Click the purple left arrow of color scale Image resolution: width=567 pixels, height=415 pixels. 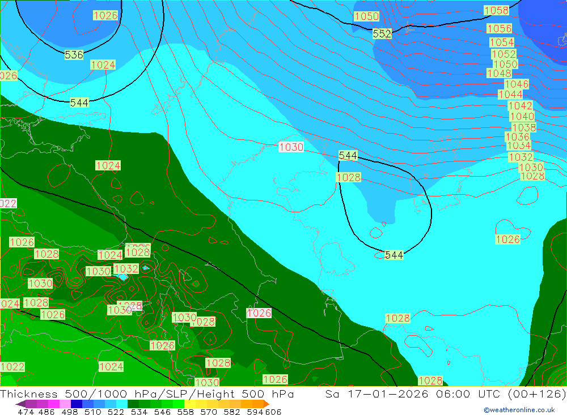coord(20,404)
